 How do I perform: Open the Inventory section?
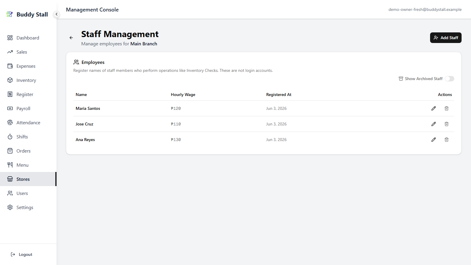click(x=28, y=80)
